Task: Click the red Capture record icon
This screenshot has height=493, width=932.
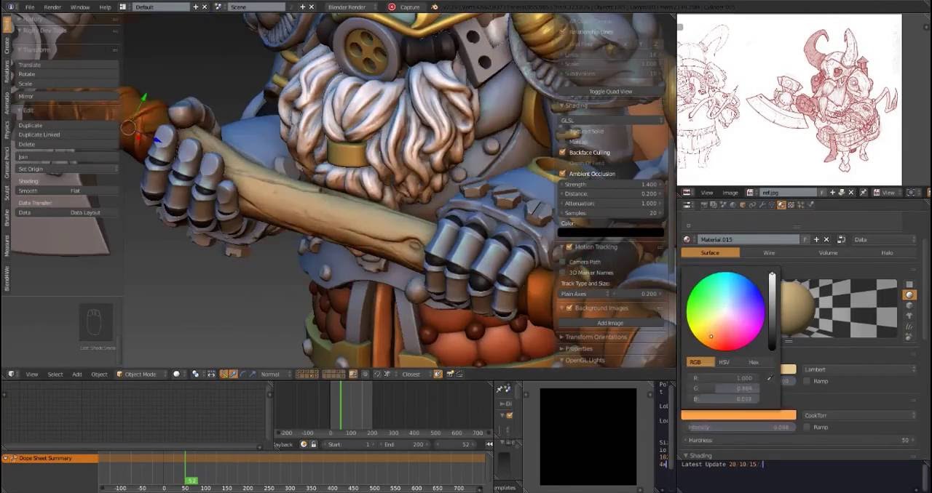Action: pos(392,7)
